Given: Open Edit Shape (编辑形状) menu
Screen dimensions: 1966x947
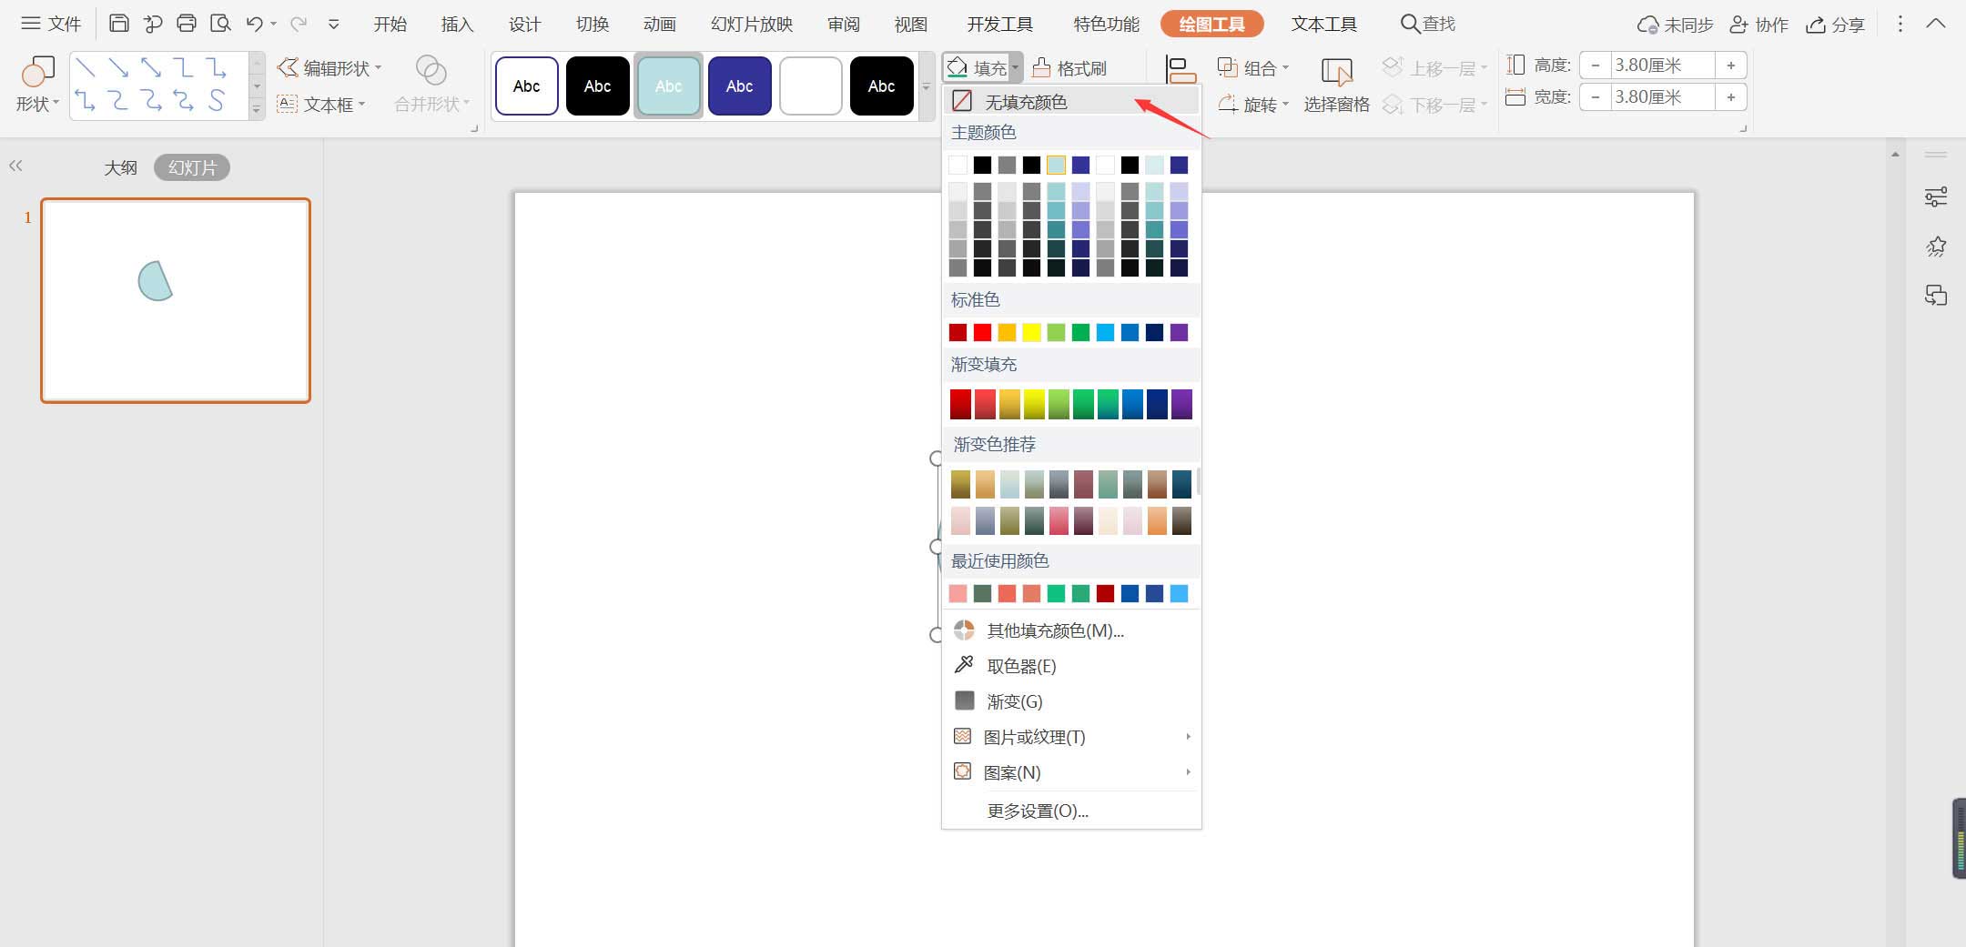Looking at the screenshot, I should click(329, 68).
